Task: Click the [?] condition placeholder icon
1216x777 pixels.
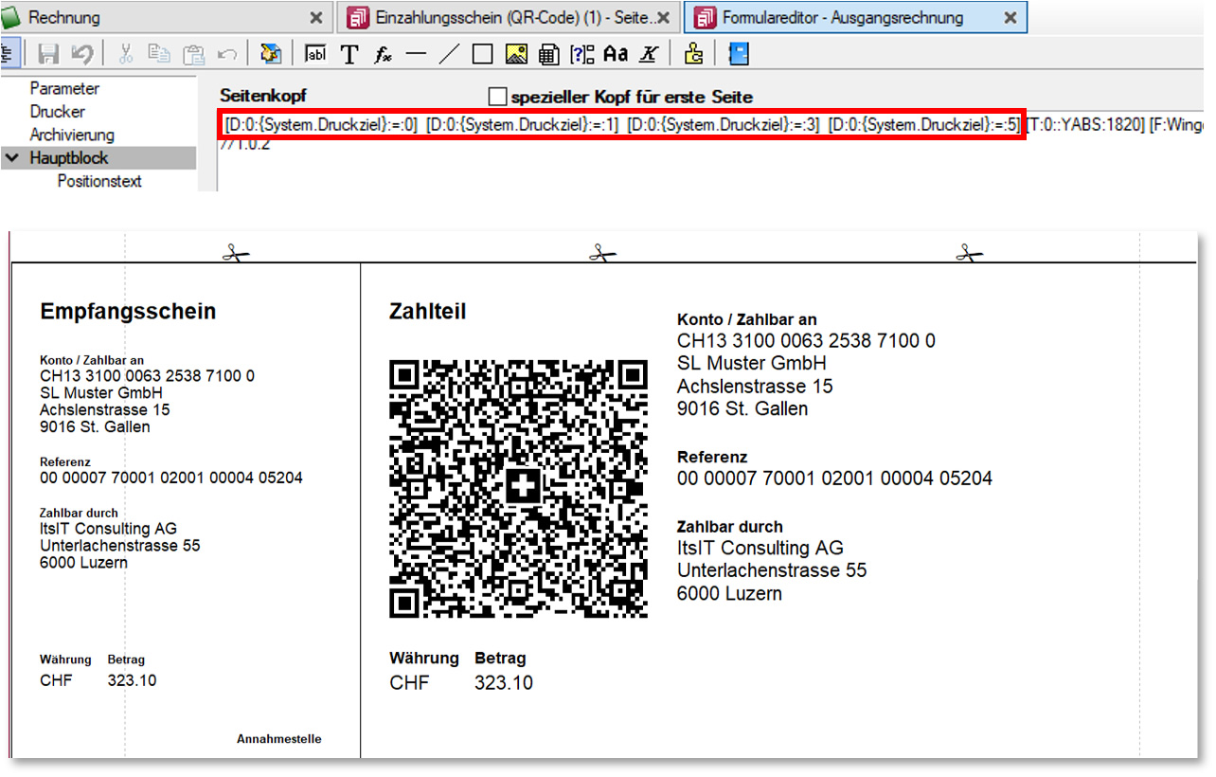Action: (581, 54)
